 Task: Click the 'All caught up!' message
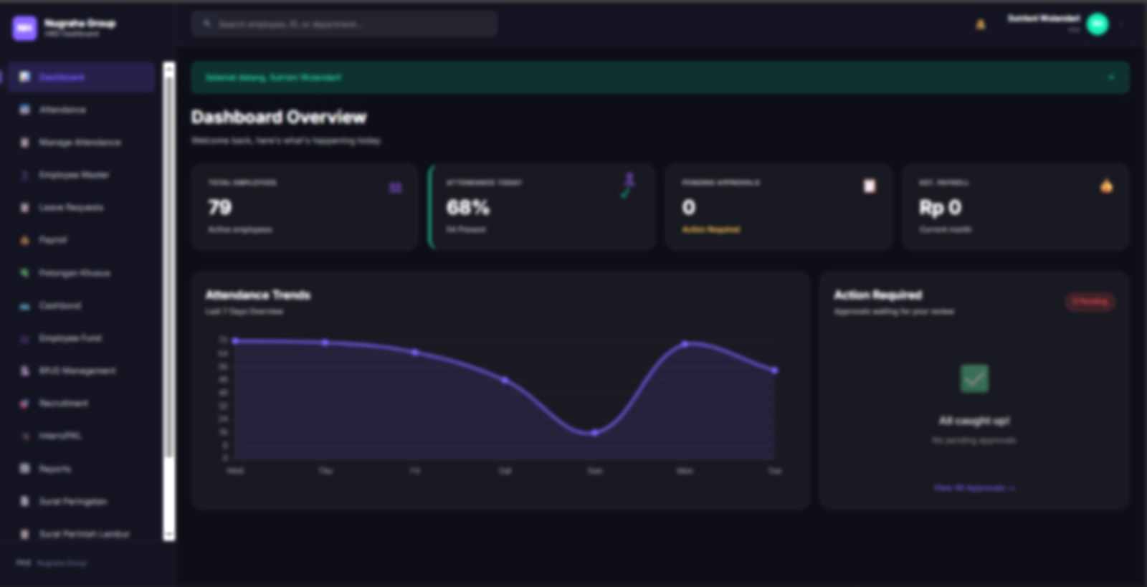pyautogui.click(x=974, y=421)
